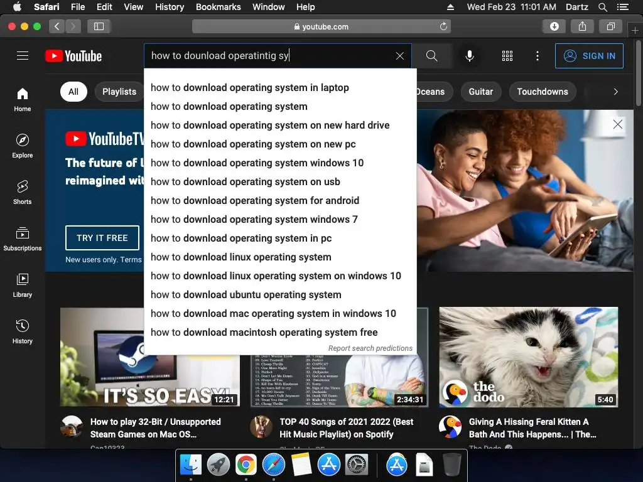643x482 pixels.
Task: Choose suggestion 'operating system windows 10'
Action: click(281, 163)
